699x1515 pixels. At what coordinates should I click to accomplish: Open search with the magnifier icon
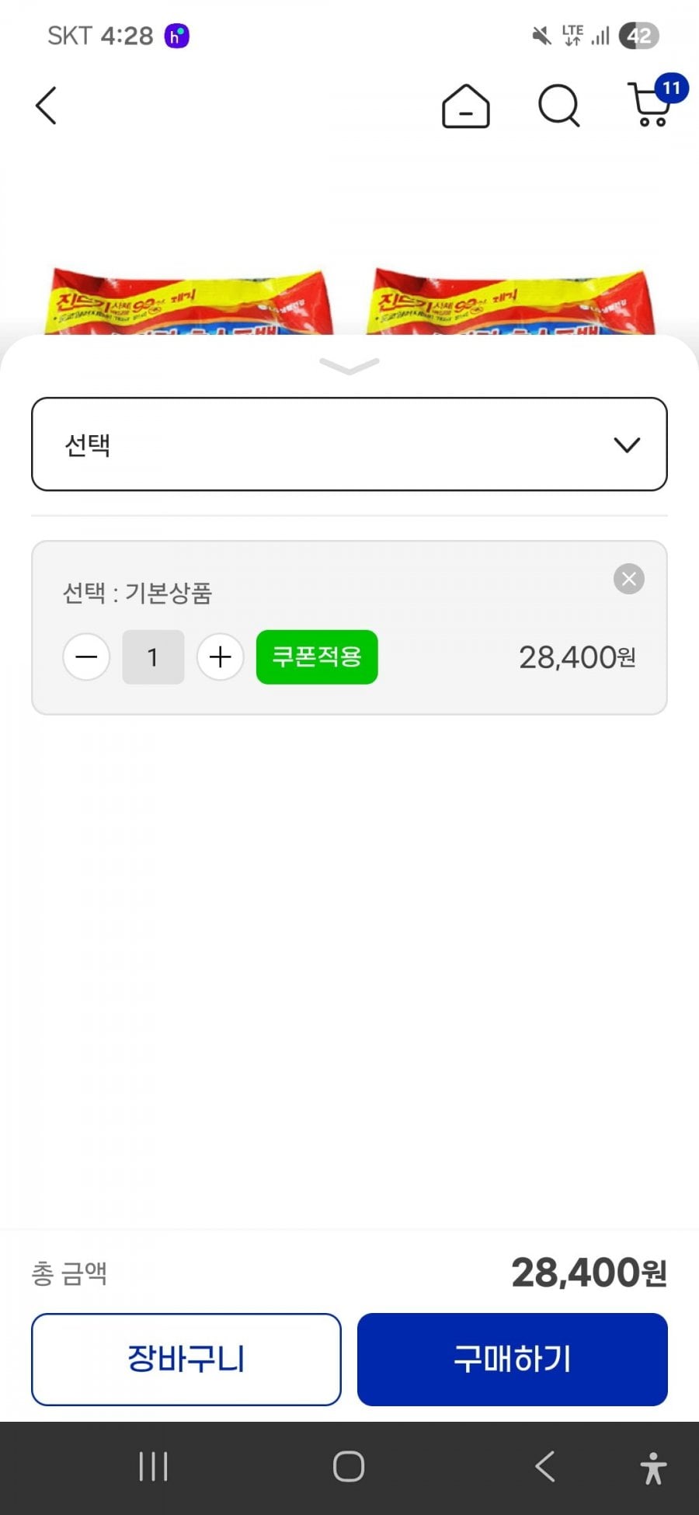point(558,106)
